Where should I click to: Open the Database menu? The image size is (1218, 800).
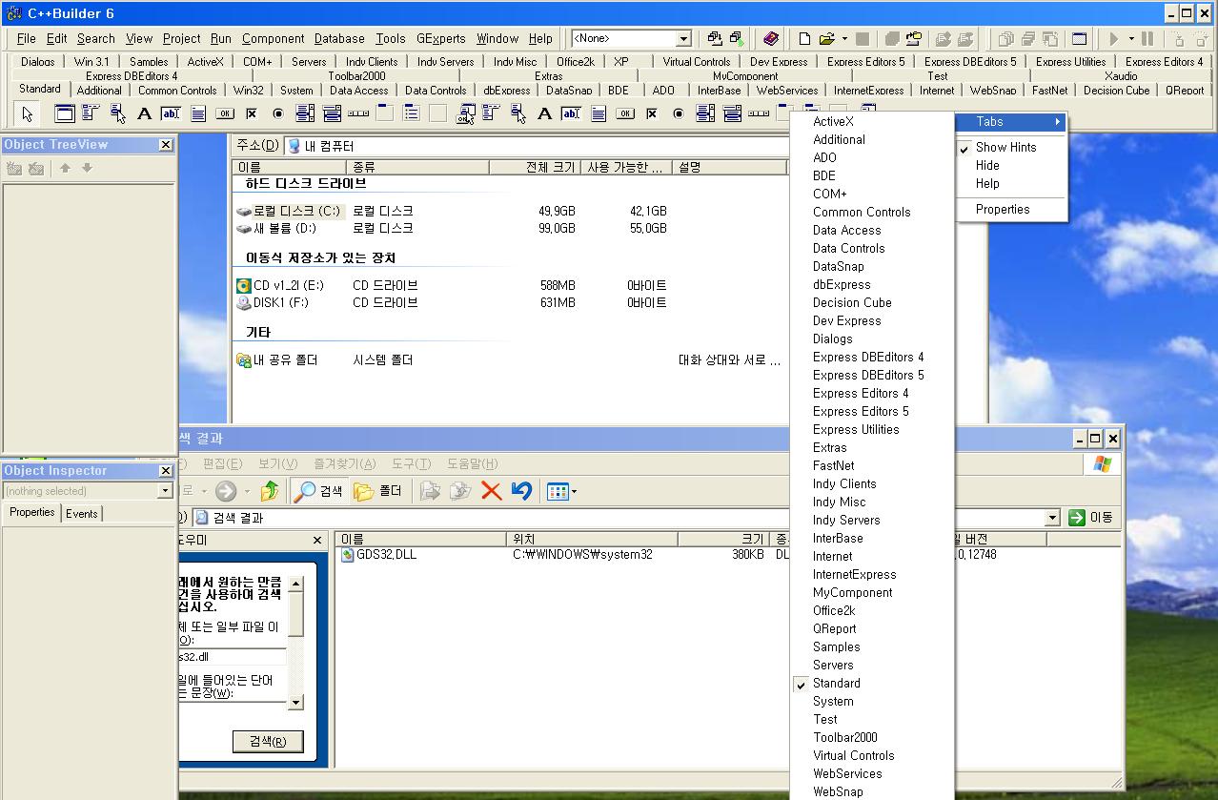coord(339,39)
